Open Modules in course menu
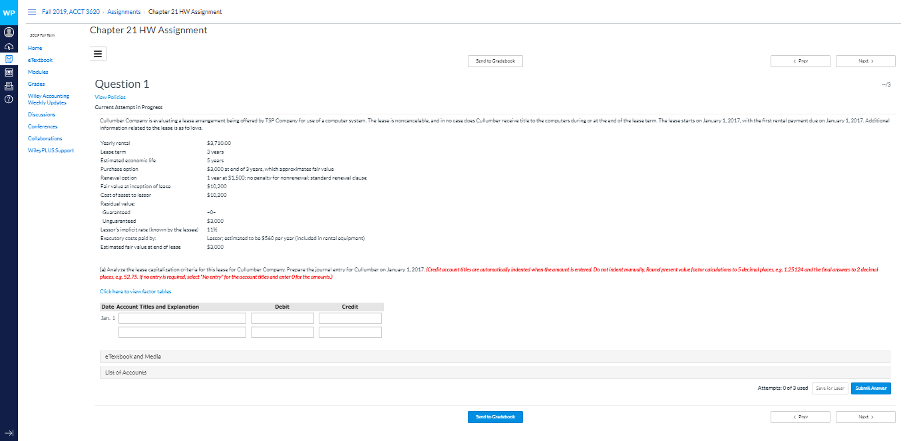 coord(38,72)
